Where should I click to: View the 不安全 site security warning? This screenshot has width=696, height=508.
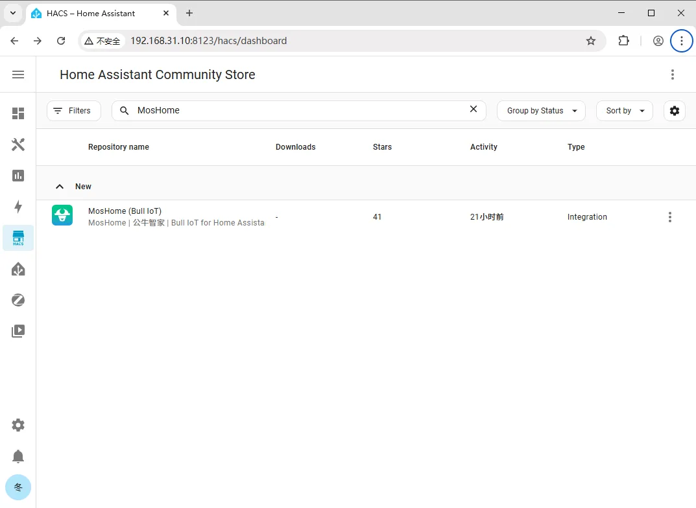click(x=102, y=41)
